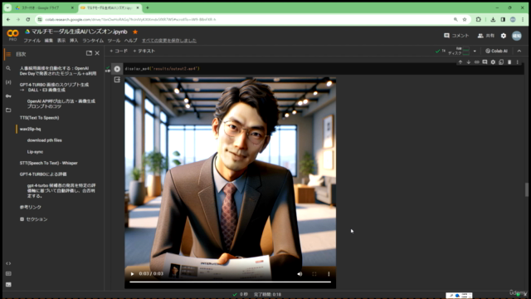Open Colab AI assistant
Viewport: 531px width, 299px height.
coord(496,51)
